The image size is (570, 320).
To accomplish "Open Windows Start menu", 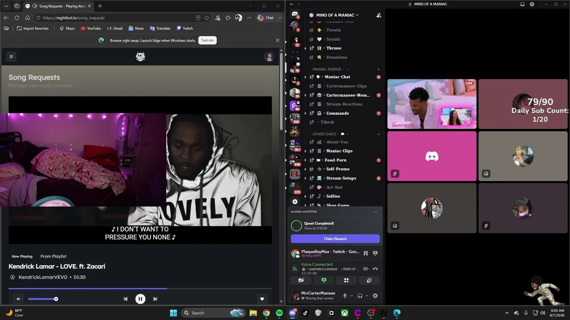I will pyautogui.click(x=173, y=313).
